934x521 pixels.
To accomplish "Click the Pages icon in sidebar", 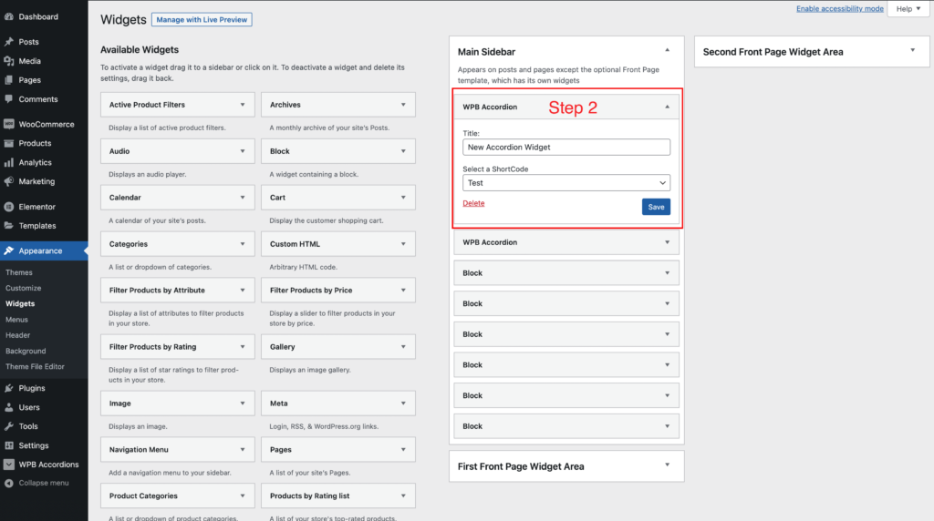I will click(9, 79).
